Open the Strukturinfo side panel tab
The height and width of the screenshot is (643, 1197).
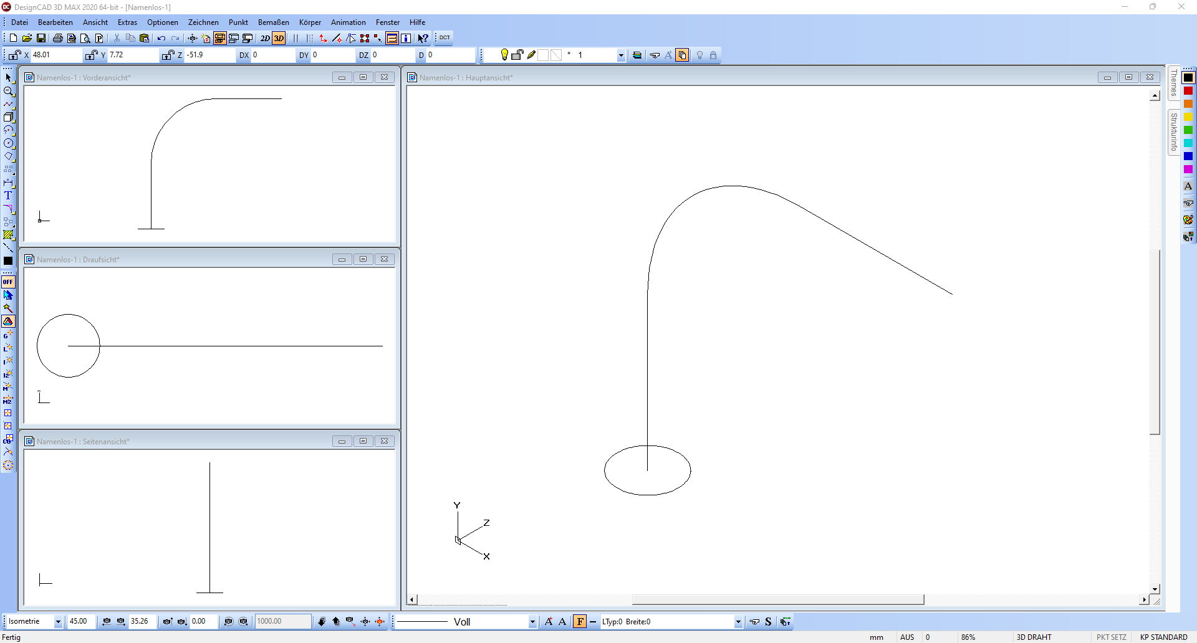1173,132
